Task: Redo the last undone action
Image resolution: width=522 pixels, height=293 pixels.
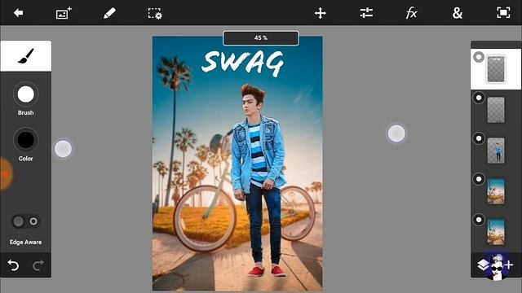Action: tap(38, 265)
